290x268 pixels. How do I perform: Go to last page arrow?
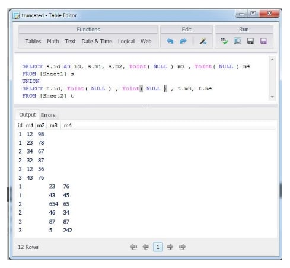point(182,247)
